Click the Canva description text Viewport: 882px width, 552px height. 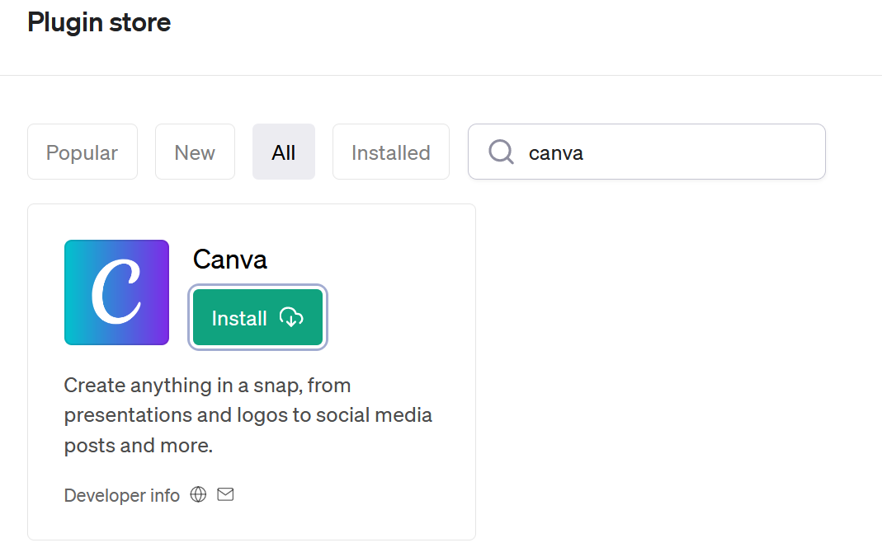[248, 415]
